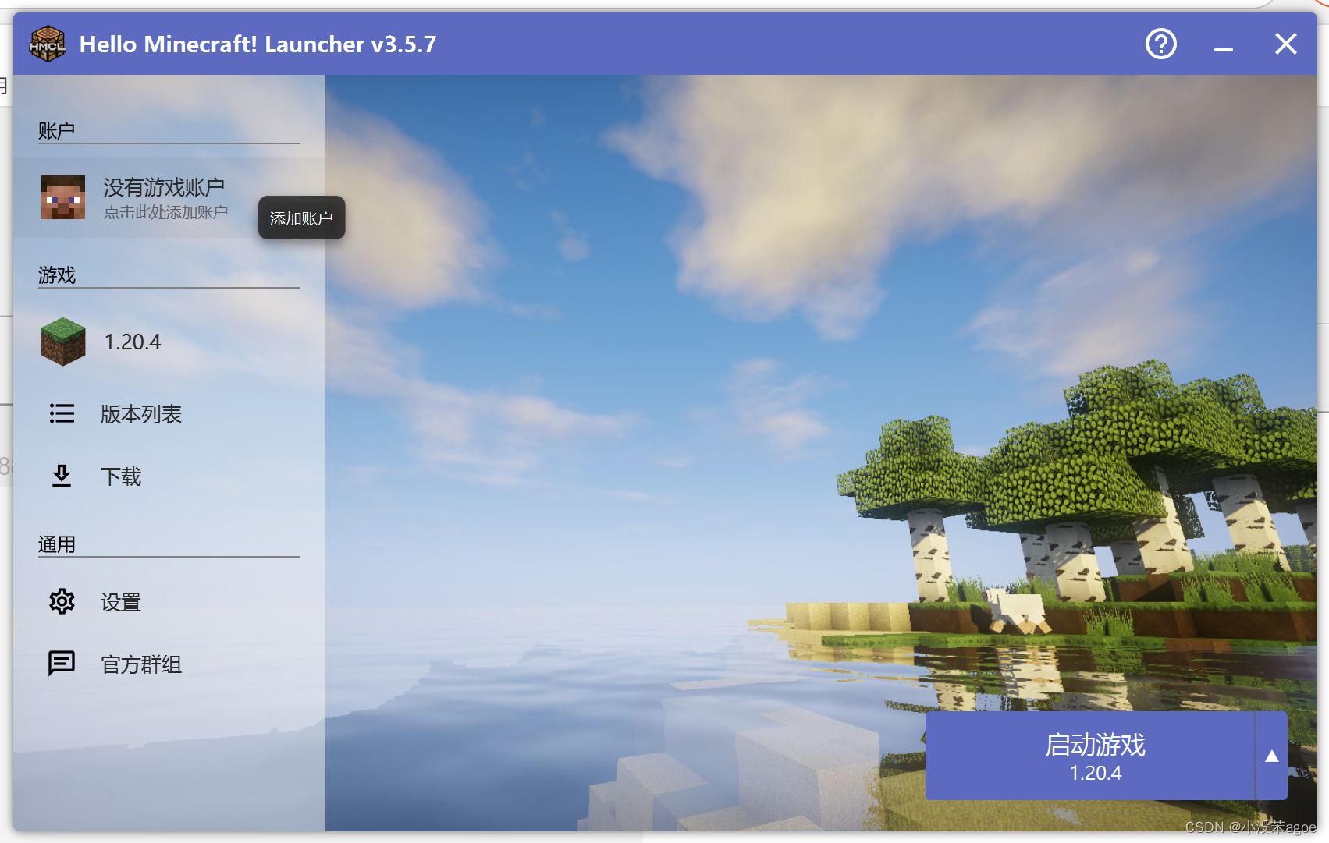Click the HMCL logo in title bar
Screen dimensions: 1329x843
point(48,44)
